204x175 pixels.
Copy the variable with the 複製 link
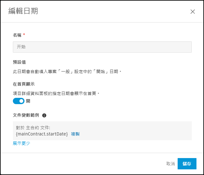coord(75,134)
